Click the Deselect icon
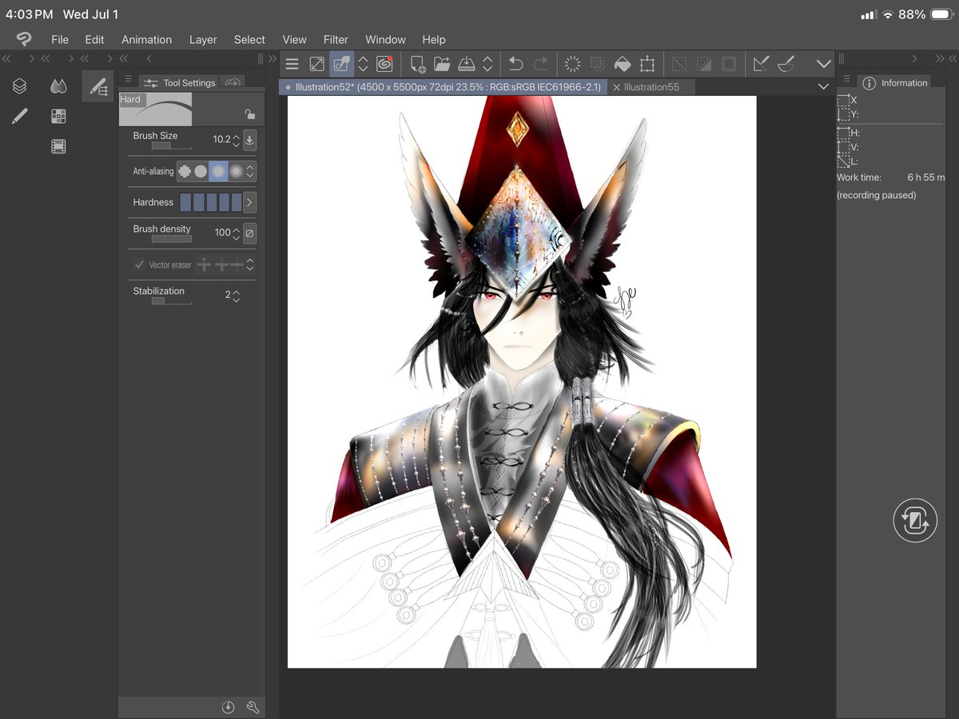Image resolution: width=959 pixels, height=719 pixels. click(x=678, y=64)
